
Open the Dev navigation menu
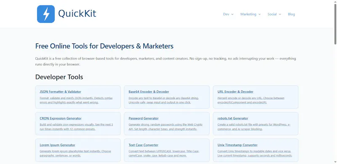tap(226, 14)
